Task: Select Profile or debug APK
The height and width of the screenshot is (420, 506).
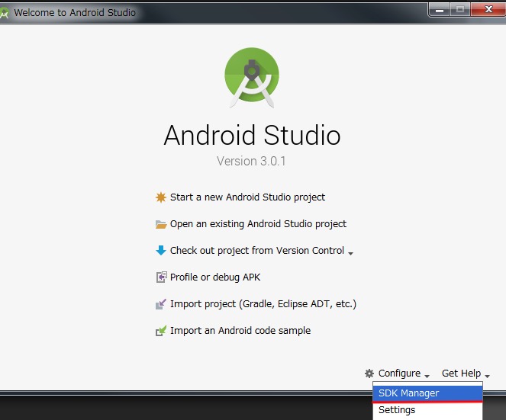Action: 215,277
